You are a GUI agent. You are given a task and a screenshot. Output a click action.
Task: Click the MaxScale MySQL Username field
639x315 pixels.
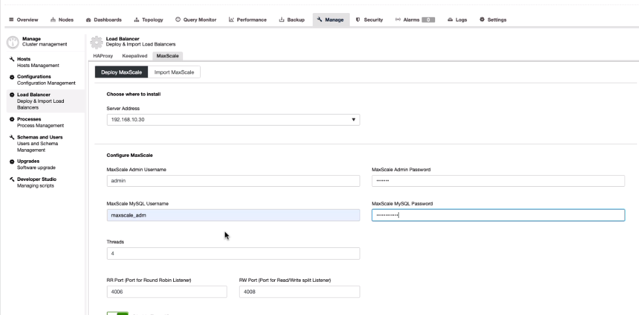click(233, 215)
